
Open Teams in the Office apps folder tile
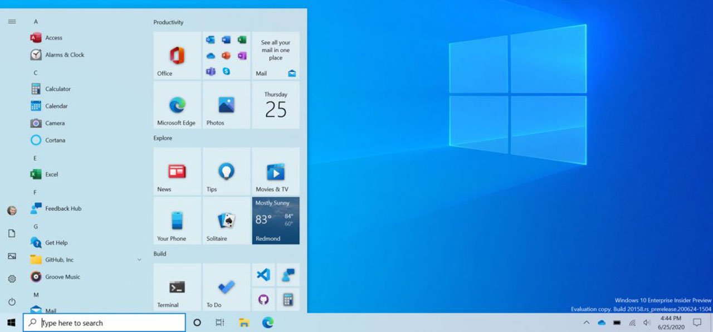click(x=211, y=71)
